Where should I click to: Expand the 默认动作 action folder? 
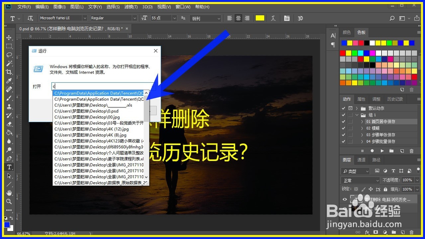(x=357, y=108)
